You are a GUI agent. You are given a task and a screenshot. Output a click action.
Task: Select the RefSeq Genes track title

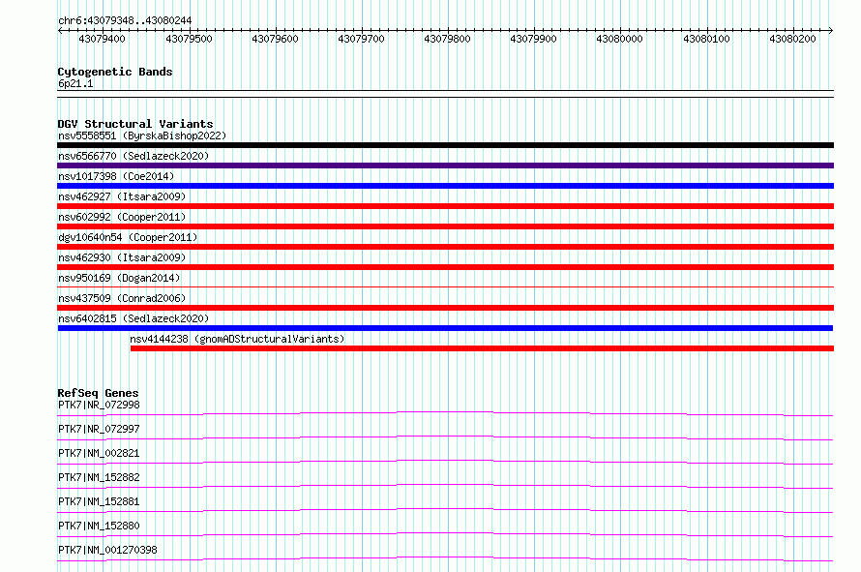click(98, 393)
